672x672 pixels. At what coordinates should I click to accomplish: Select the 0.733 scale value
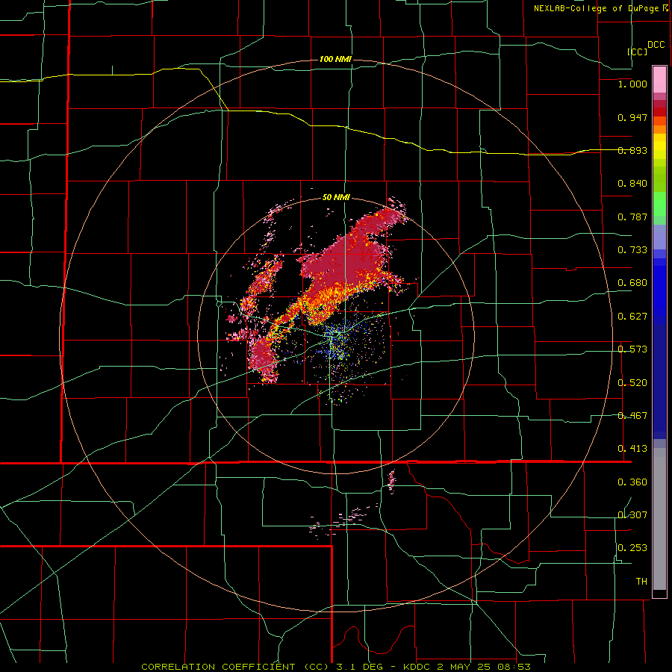coord(632,250)
